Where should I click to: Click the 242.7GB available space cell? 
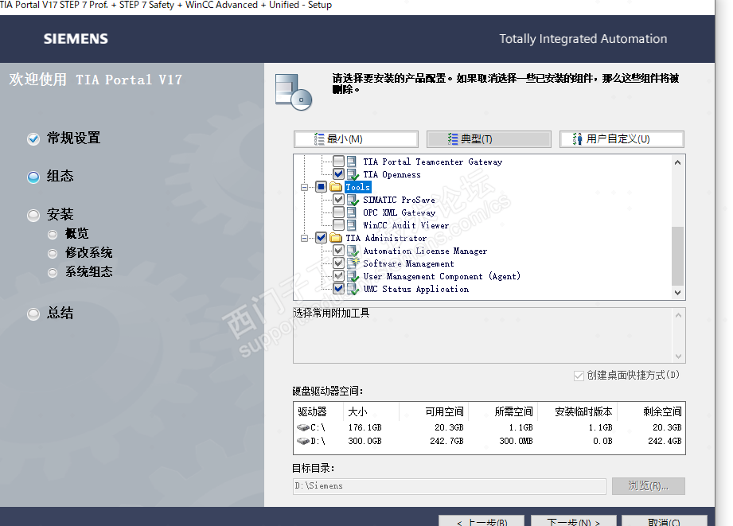tap(447, 442)
